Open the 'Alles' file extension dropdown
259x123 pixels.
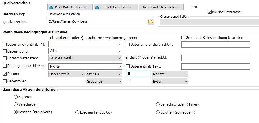[85, 51]
